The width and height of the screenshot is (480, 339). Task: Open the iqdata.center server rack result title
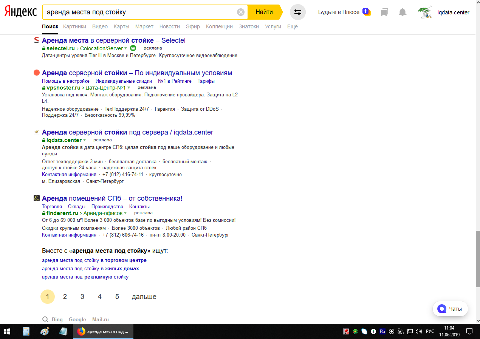(128, 132)
